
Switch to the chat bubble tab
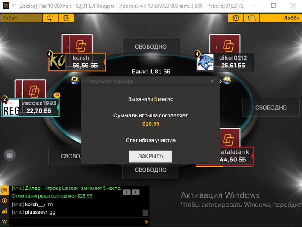coord(4,190)
